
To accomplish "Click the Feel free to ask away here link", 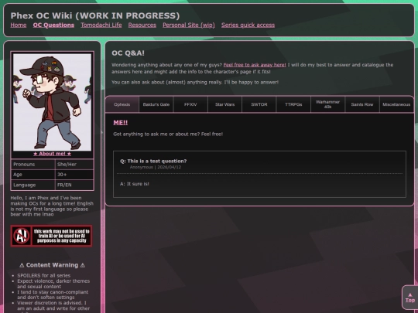I will click(x=255, y=65).
